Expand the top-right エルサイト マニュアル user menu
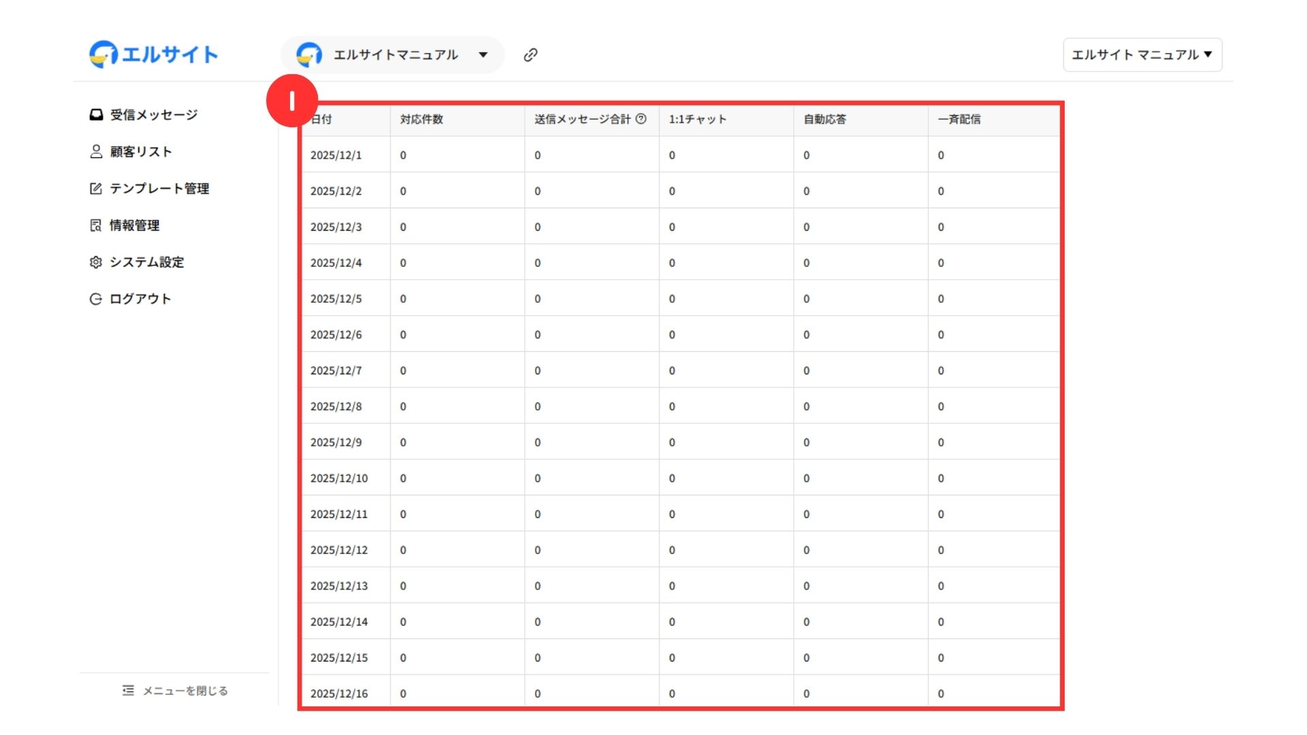The height and width of the screenshot is (735, 1307). point(1142,55)
